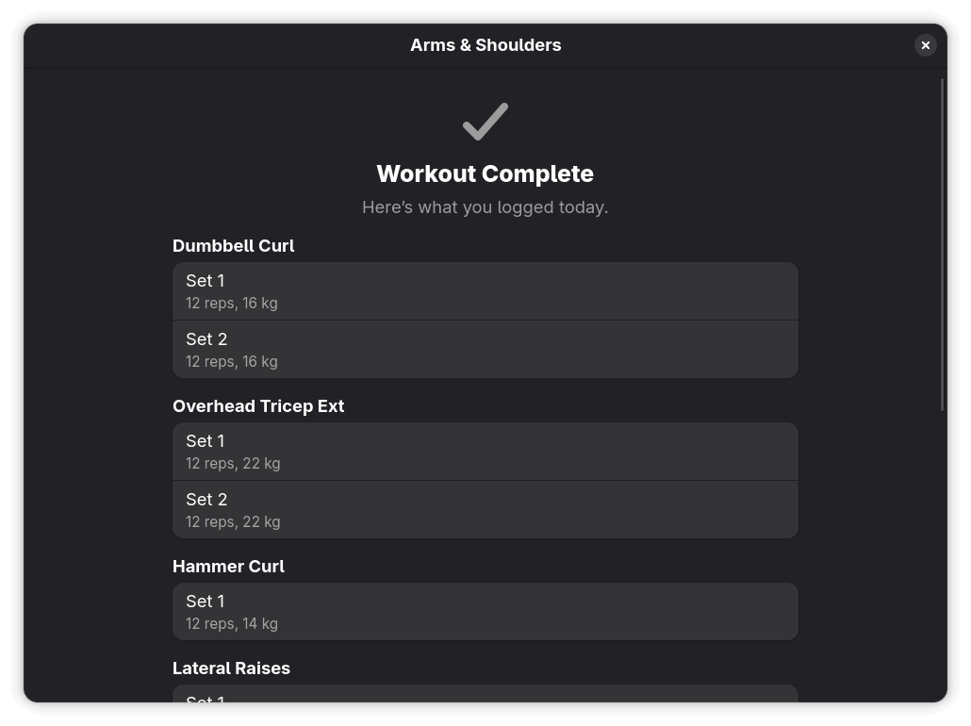Click the Overhead Tricep Ext heading
This screenshot has width=971, height=726.
(x=258, y=405)
